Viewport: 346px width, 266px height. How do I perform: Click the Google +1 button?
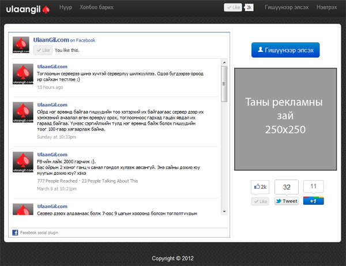pos(313,201)
